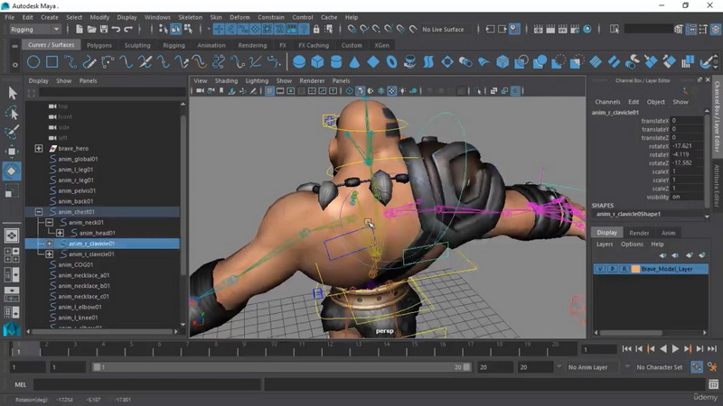Activate the Scale tool in toolbox

point(12,190)
